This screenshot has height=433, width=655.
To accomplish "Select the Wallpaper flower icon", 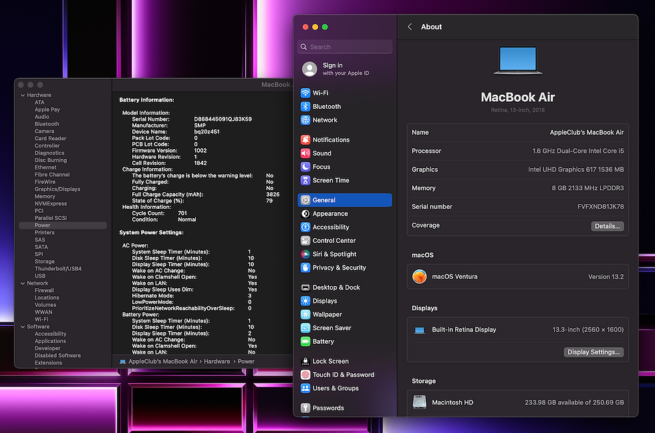I will click(x=305, y=314).
